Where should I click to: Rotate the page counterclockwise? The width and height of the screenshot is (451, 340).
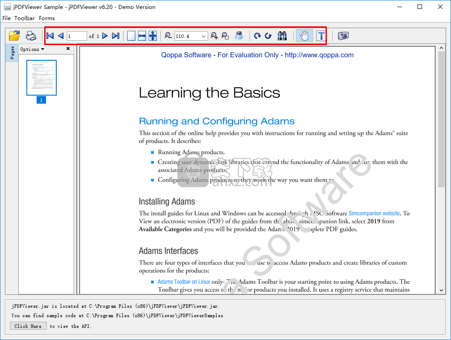(268, 36)
